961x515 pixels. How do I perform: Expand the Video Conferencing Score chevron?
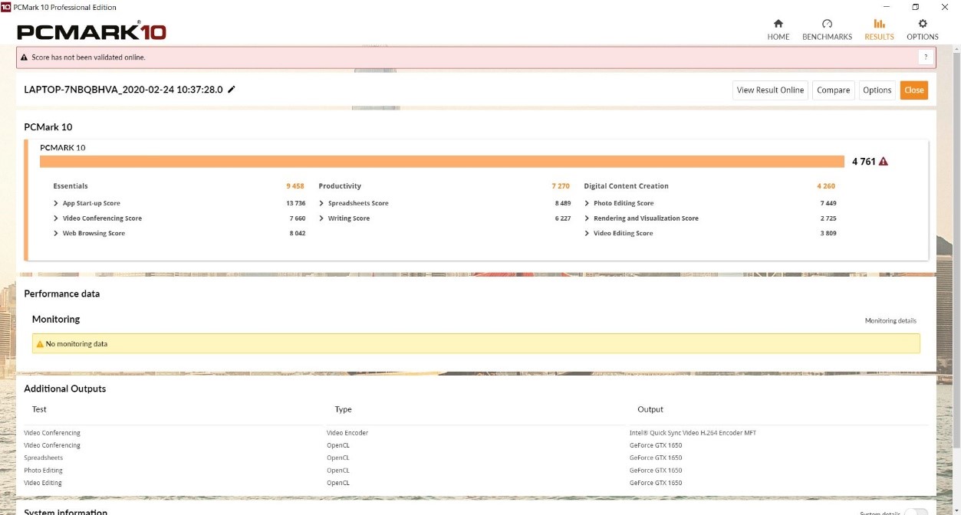56,218
